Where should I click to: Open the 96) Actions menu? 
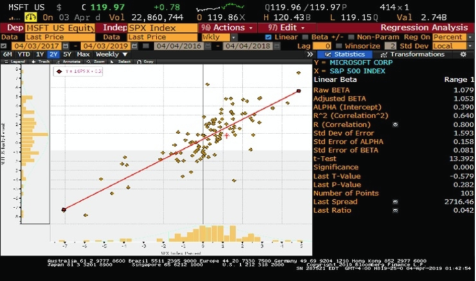coord(227,27)
